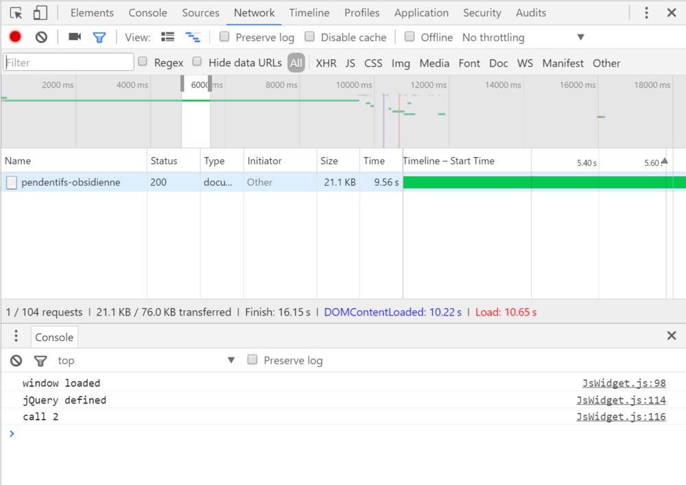Check Hide data URLs
Screen dimensions: 686x485
click(198, 62)
